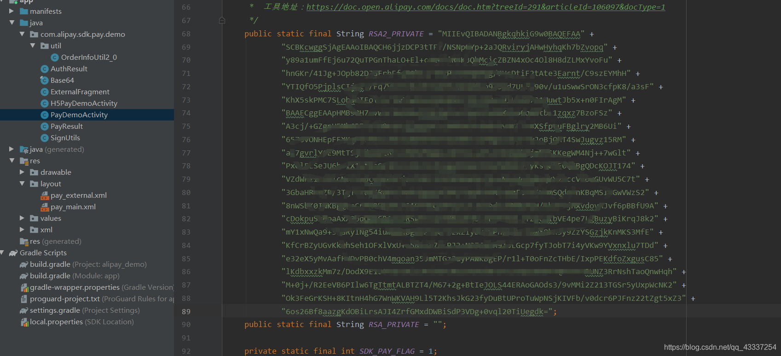Expand the manifests folder arrow
Image resolution: width=781 pixels, height=356 pixels.
(12, 11)
